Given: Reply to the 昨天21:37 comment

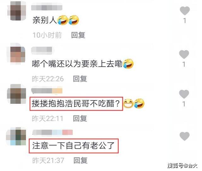Looking at the screenshot, I should point(80,160).
